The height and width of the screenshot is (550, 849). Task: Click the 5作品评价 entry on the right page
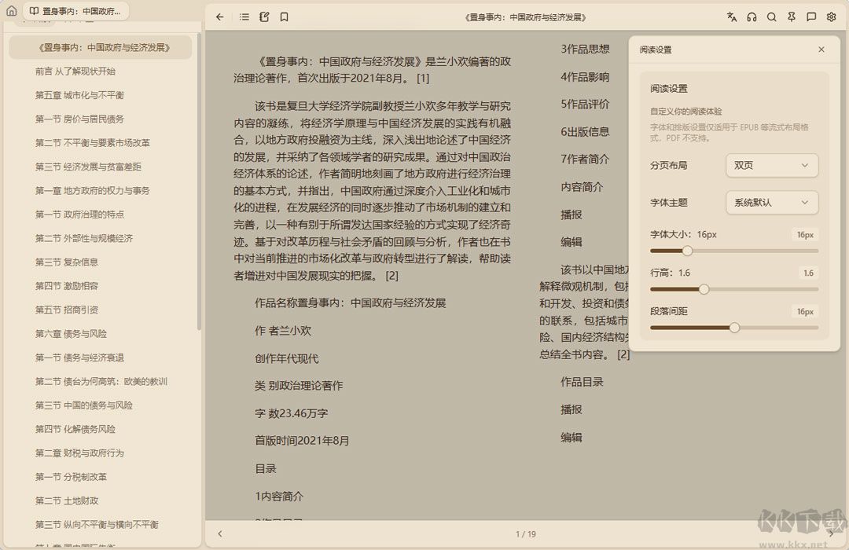[585, 104]
